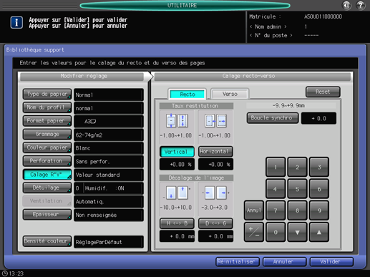Tap keypad digit 9

point(319,210)
